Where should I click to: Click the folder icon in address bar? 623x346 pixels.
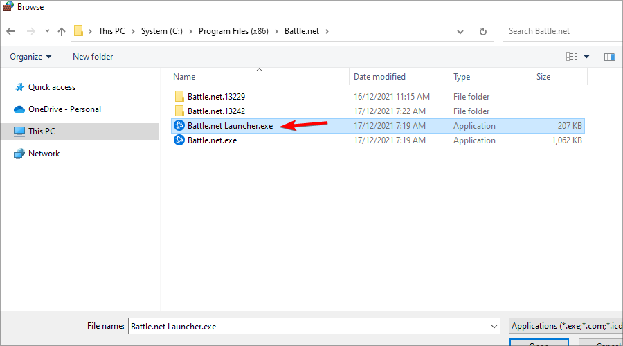(x=79, y=31)
